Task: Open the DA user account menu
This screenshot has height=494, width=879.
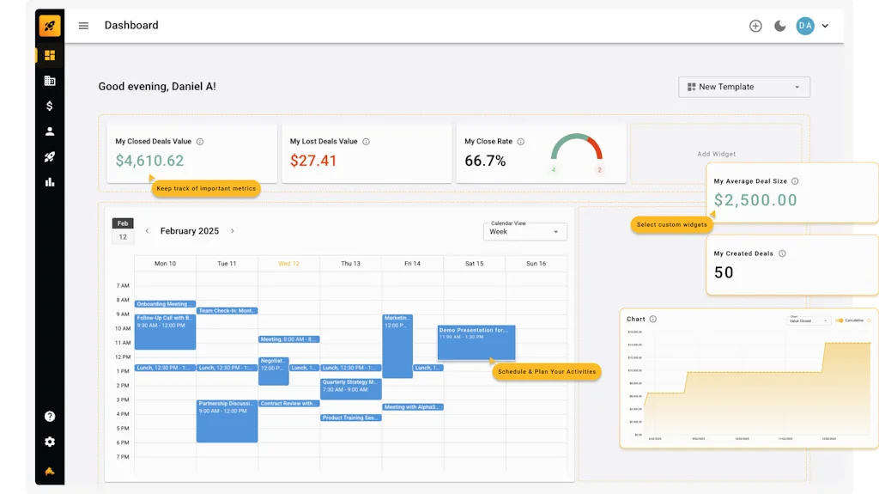Action: [812, 26]
